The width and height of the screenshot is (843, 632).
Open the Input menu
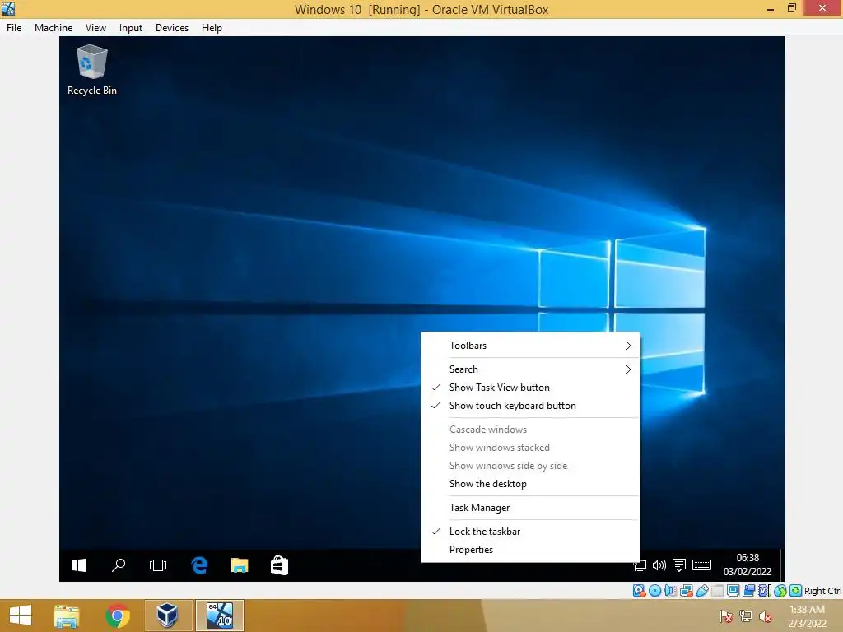131,28
